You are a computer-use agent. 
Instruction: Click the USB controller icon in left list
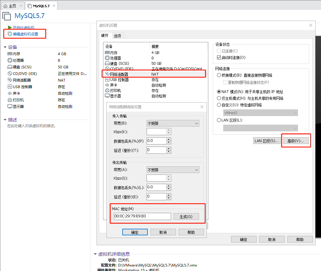(x=10, y=87)
